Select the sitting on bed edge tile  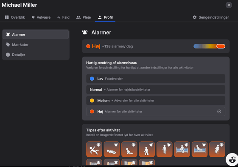(x=182, y=149)
